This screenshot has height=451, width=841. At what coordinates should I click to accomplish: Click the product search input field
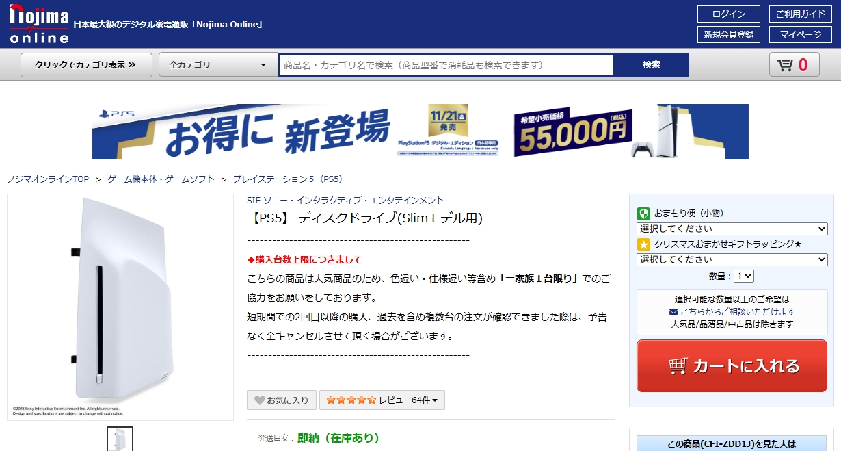pos(446,65)
